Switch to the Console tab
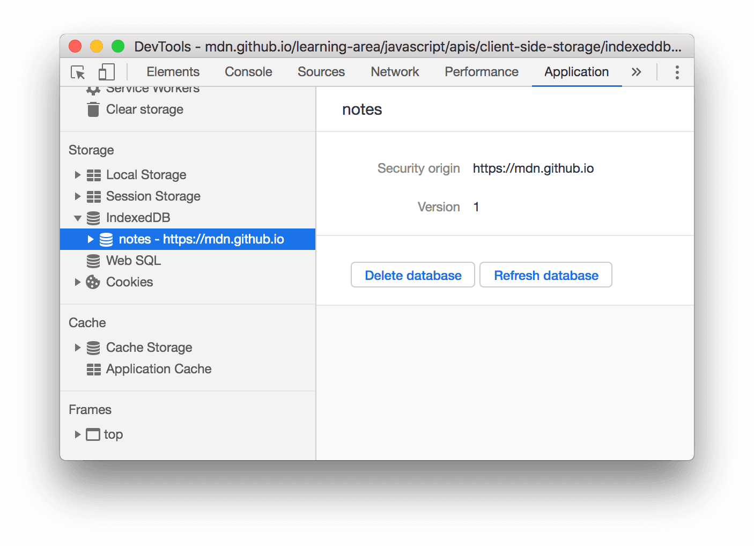The image size is (754, 546). tap(248, 71)
